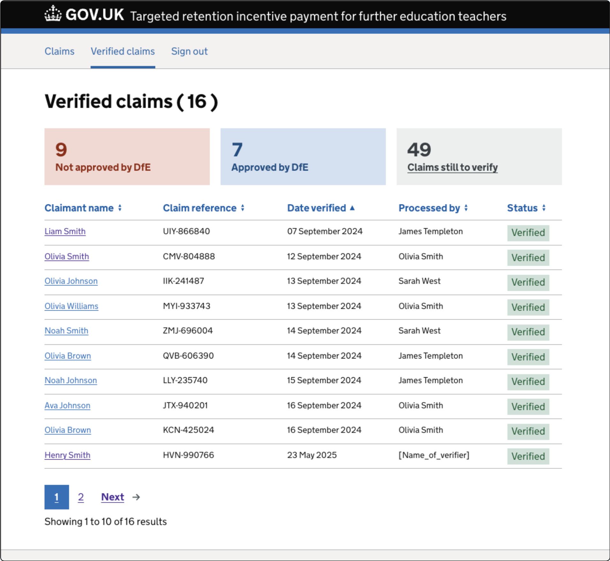Viewport: 610px width, 561px height.
Task: Open Olivia Williams' claim details
Action: [71, 306]
